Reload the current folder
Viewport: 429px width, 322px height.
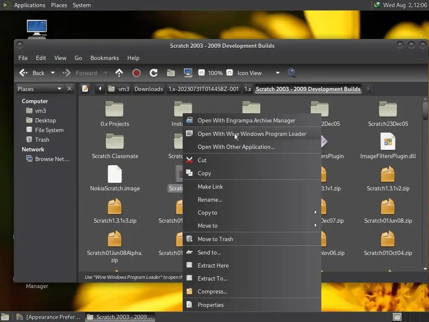(x=153, y=73)
